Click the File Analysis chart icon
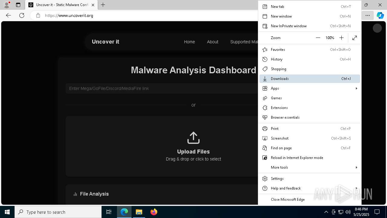The width and height of the screenshot is (387, 218). pyautogui.click(x=75, y=194)
